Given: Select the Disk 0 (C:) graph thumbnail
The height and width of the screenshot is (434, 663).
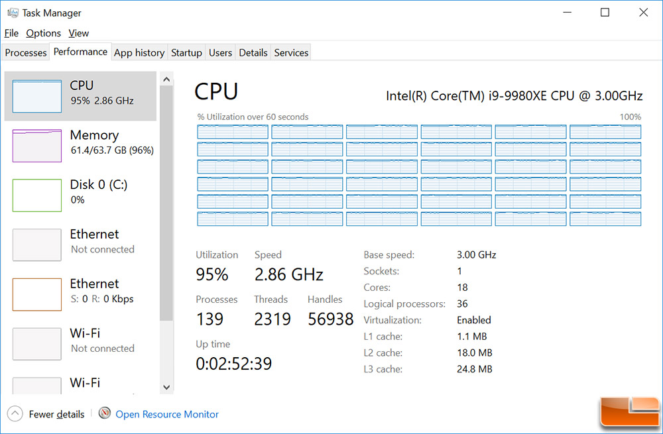Looking at the screenshot, I should click(37, 195).
